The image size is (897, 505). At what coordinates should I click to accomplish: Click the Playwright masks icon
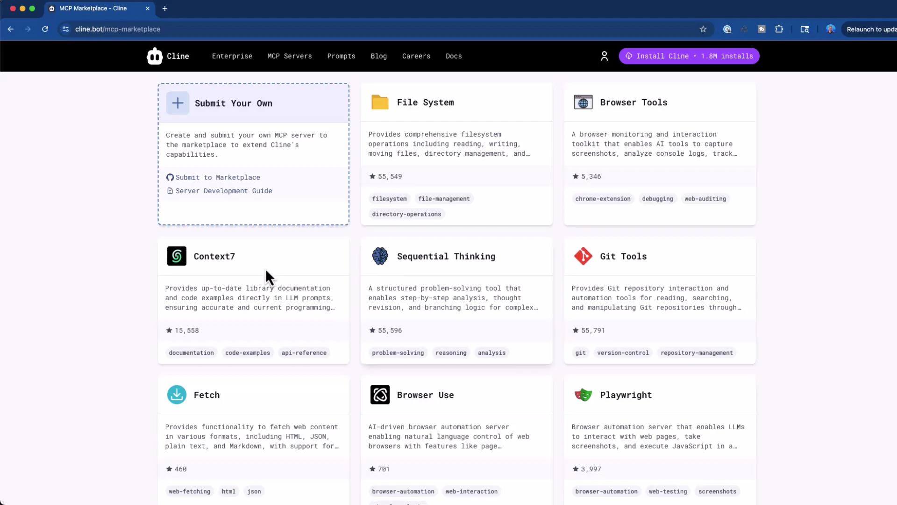(583, 395)
